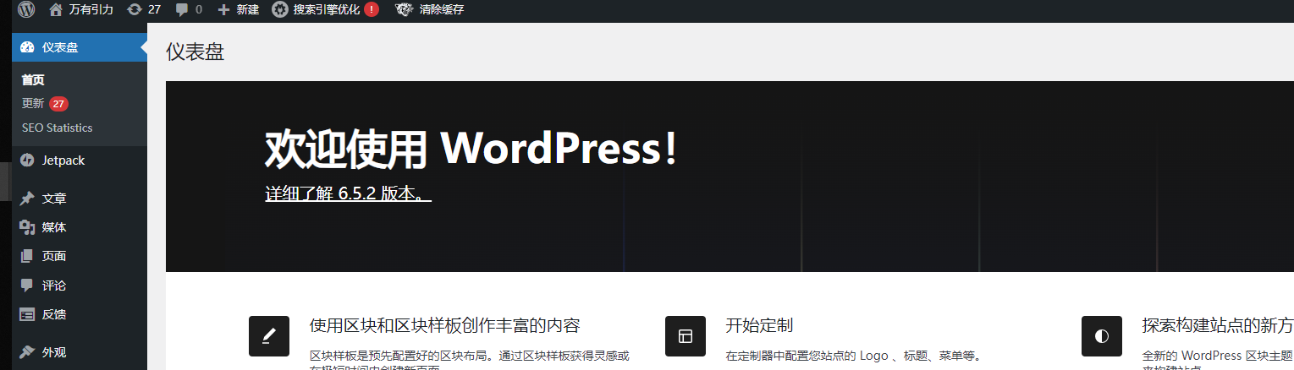Click the 页面 pages icon
The width and height of the screenshot is (1294, 370).
(27, 256)
